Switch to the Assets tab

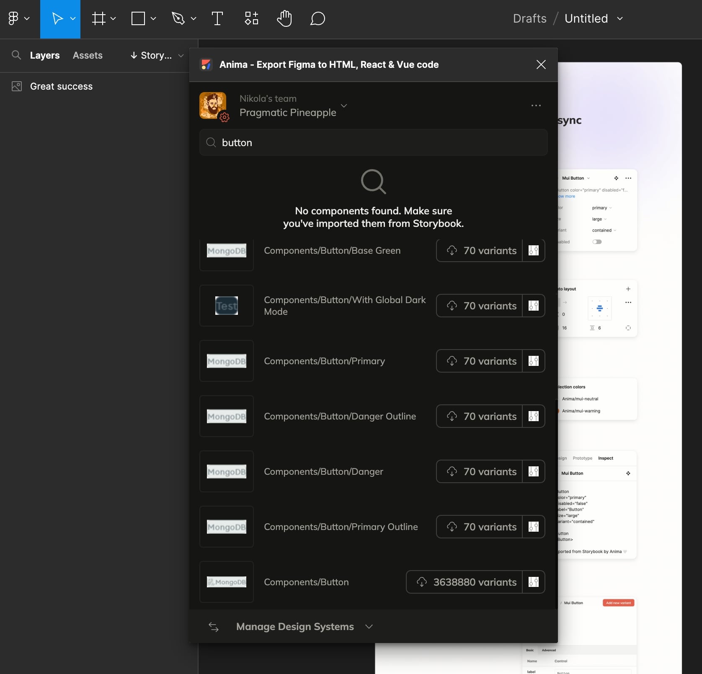[88, 55]
